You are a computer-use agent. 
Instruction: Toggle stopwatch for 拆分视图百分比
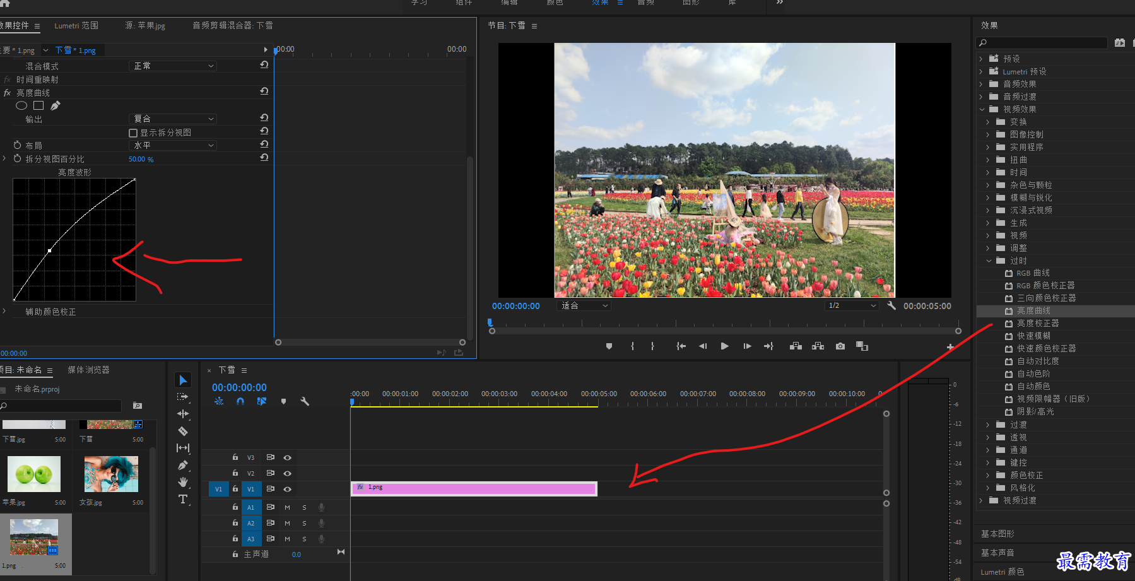pos(17,158)
